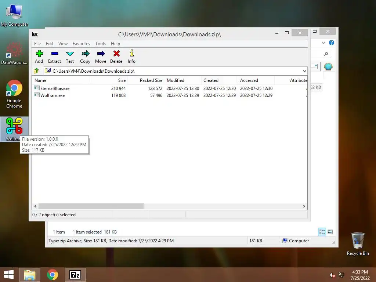376x282 pixels.
Task: Sort by the Name column header
Action: [61, 80]
